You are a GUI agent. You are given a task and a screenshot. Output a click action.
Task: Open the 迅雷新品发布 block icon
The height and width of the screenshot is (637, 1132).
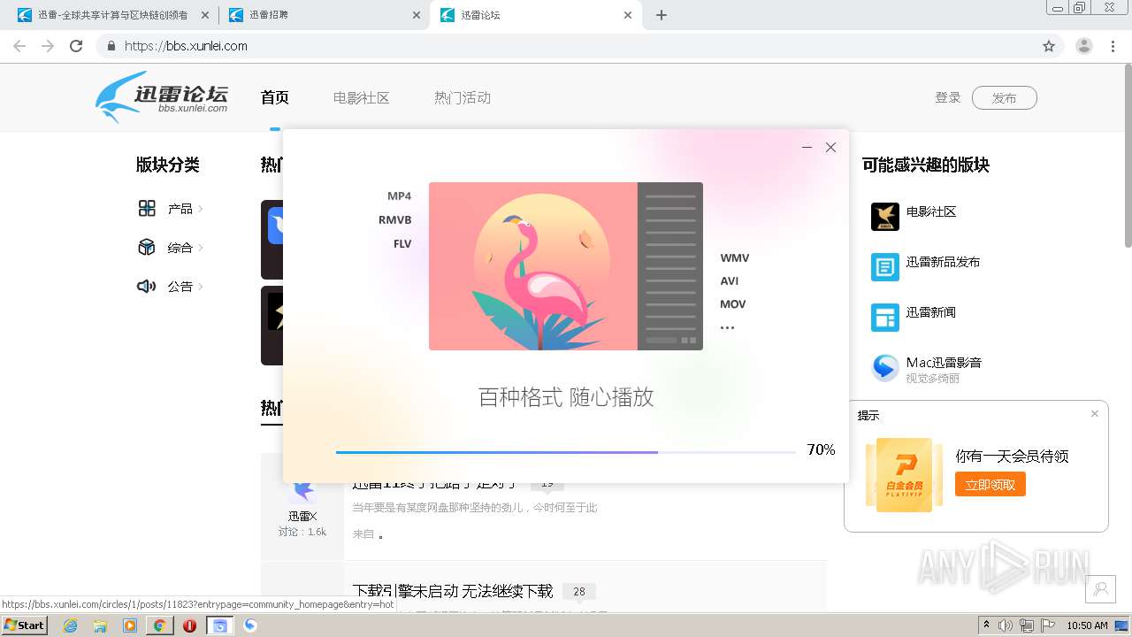point(885,267)
